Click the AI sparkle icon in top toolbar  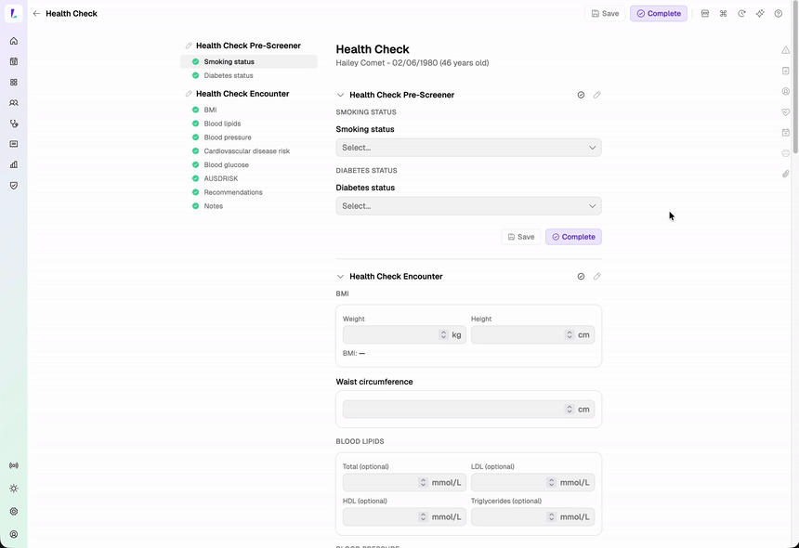point(760,14)
